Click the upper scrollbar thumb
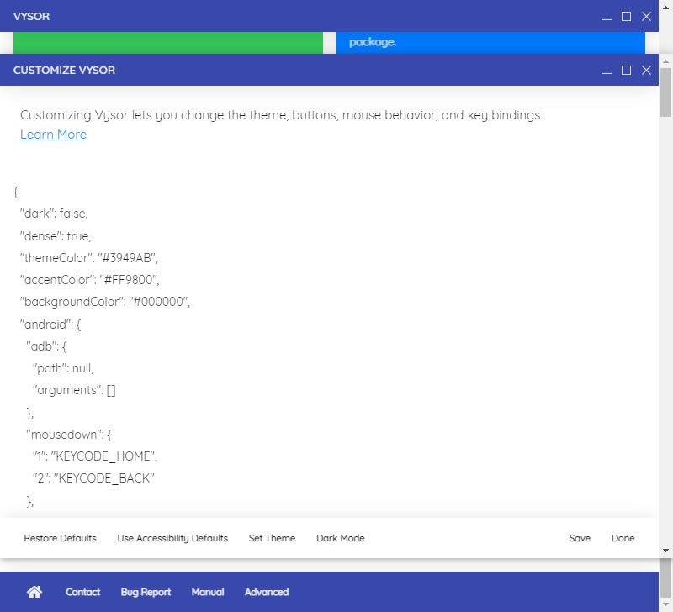This screenshot has width=673, height=612. coord(665,92)
